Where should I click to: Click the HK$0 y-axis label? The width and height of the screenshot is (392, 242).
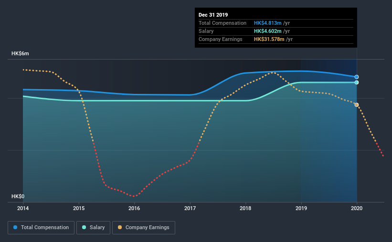tap(18, 196)
